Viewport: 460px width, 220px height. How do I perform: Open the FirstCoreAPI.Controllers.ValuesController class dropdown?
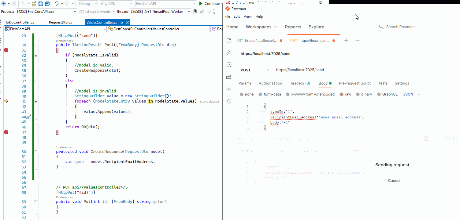(x=158, y=29)
